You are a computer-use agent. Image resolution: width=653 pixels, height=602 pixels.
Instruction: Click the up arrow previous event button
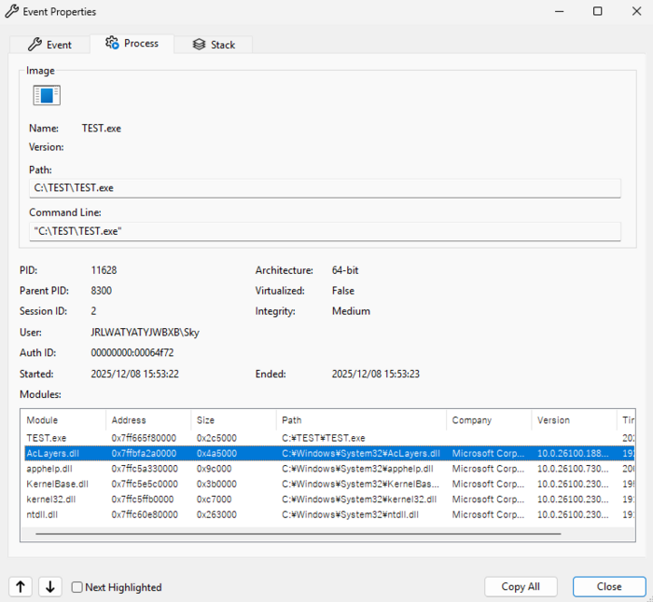21,586
